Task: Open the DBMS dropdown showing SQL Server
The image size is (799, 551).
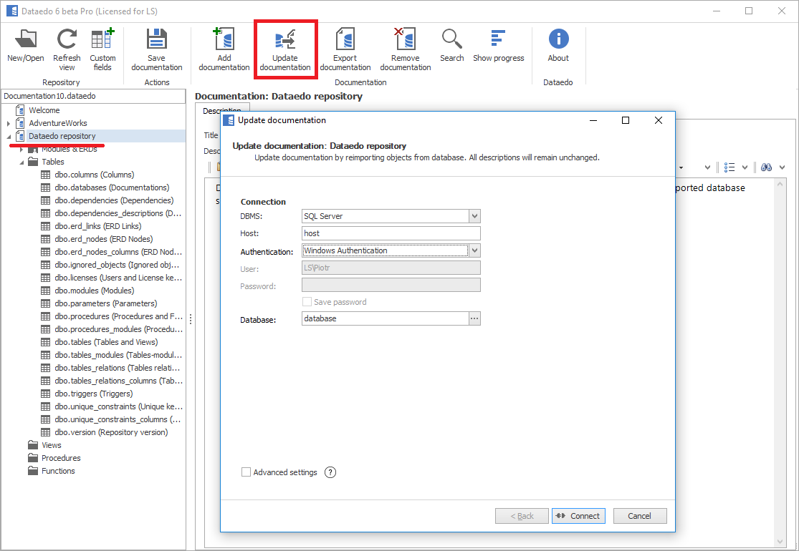Action: (x=474, y=216)
